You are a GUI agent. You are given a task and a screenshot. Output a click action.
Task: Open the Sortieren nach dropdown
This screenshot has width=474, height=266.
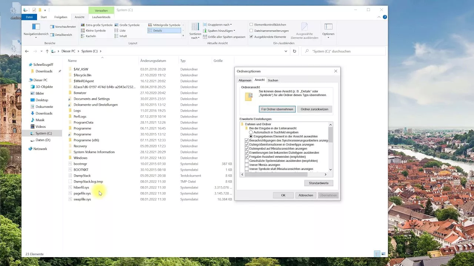195,34
